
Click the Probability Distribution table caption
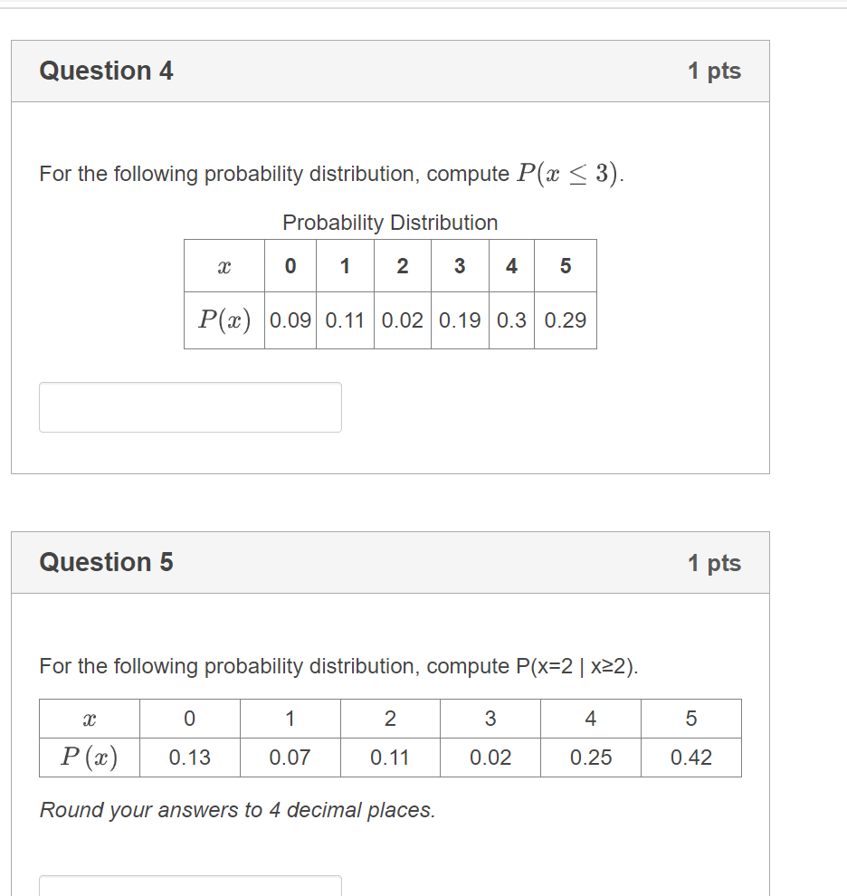390,223
